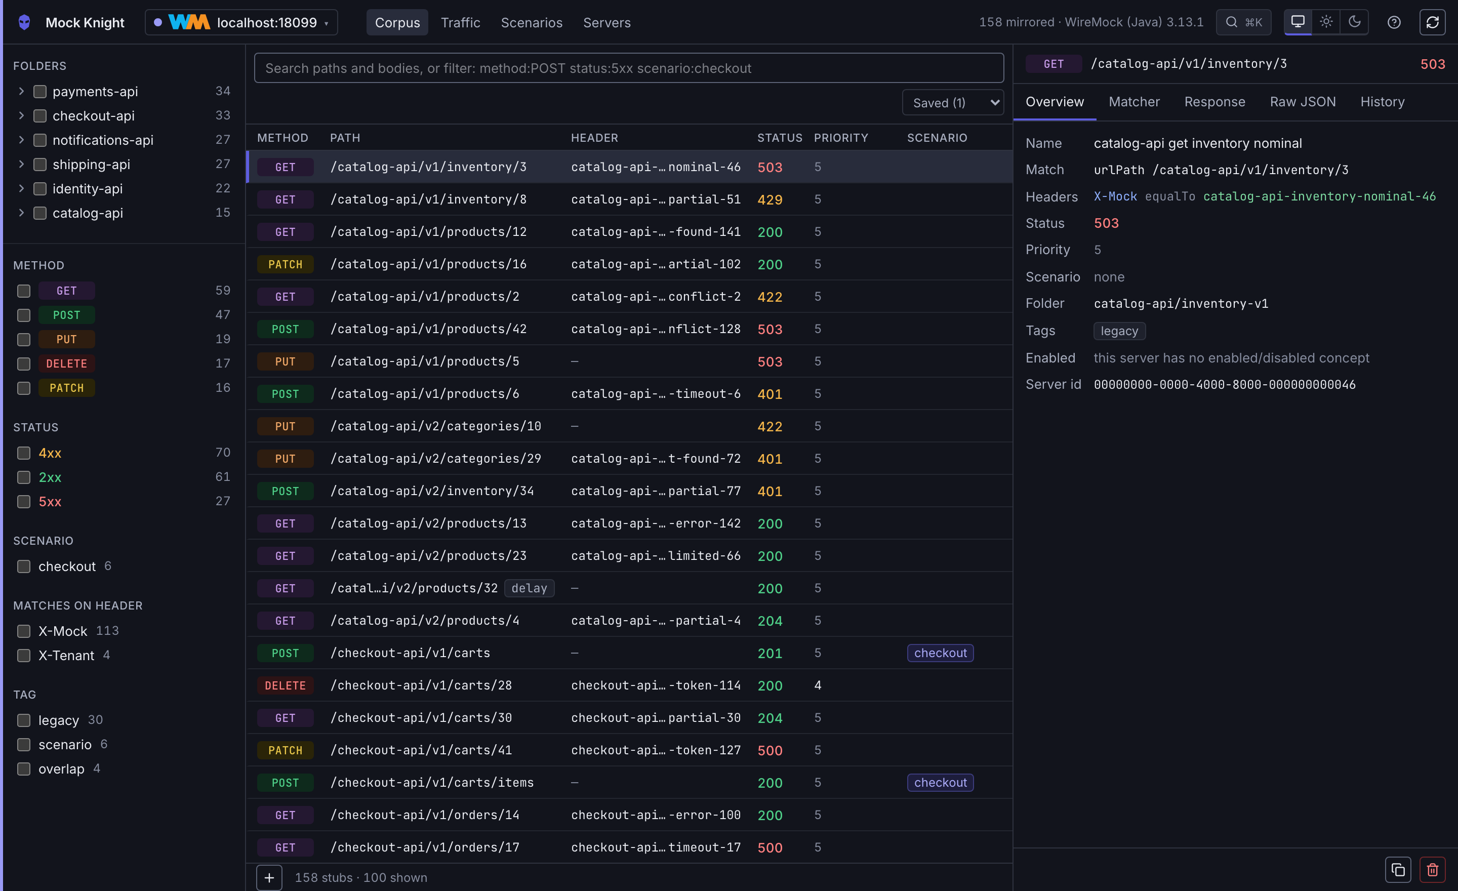Screen dimensions: 1458x891
Task: Enable the 4xx status filter
Action: pyautogui.click(x=24, y=453)
